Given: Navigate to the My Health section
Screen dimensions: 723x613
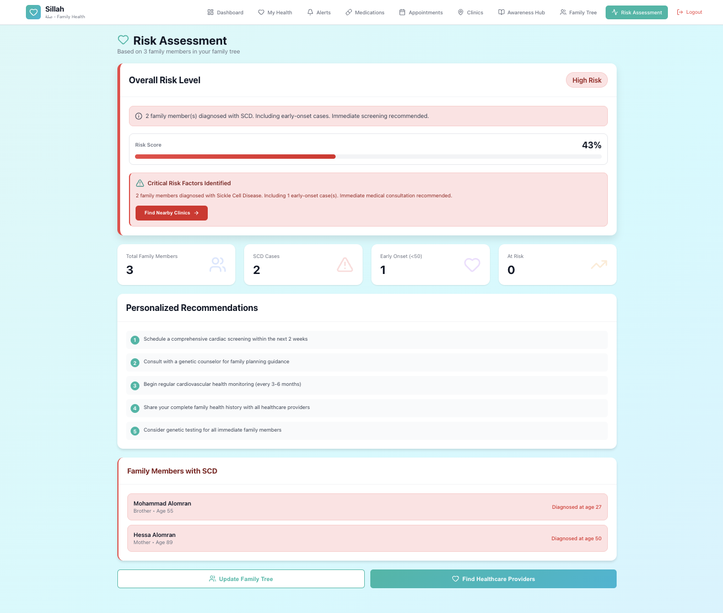Looking at the screenshot, I should tap(274, 12).
